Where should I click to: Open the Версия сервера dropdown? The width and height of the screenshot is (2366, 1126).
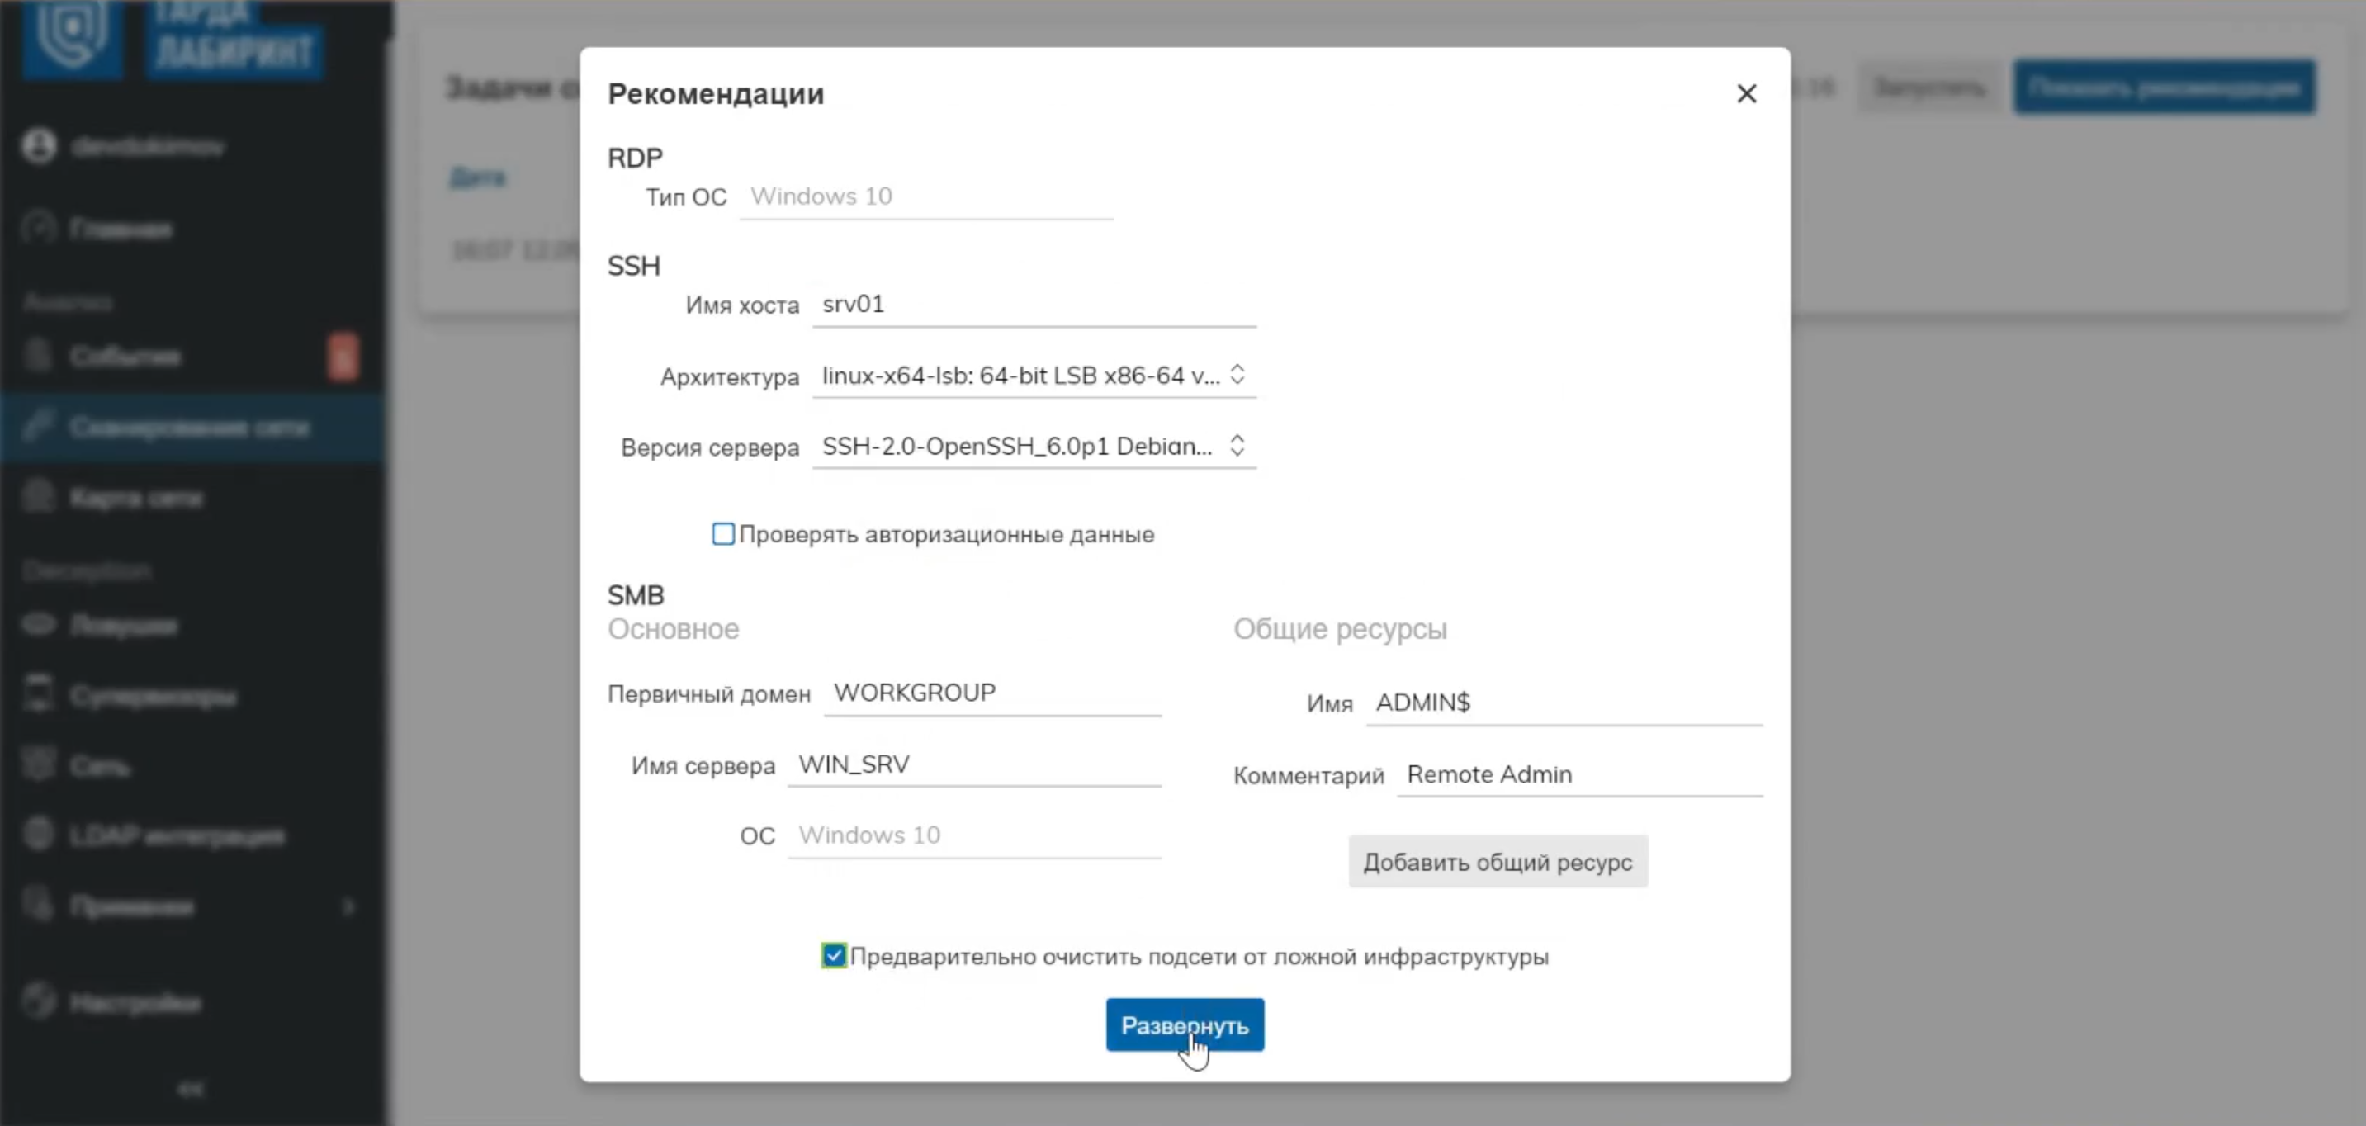[x=1034, y=447]
